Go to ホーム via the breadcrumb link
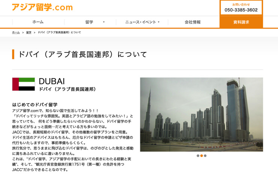The height and width of the screenshot is (176, 278). [16, 33]
